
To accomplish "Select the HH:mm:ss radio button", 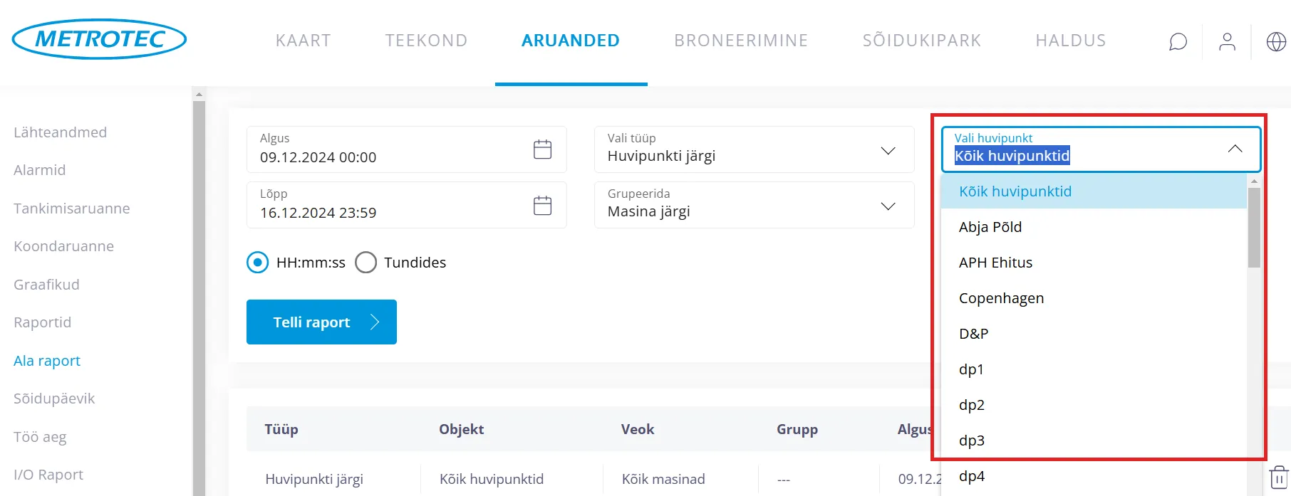I will [x=258, y=263].
